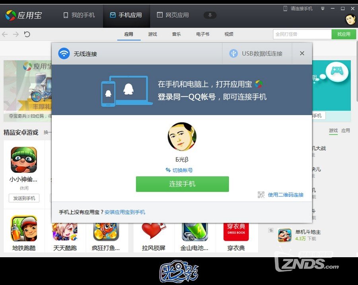Click 单机斗地主 title text
The width and height of the screenshot is (358, 285).
308,232
